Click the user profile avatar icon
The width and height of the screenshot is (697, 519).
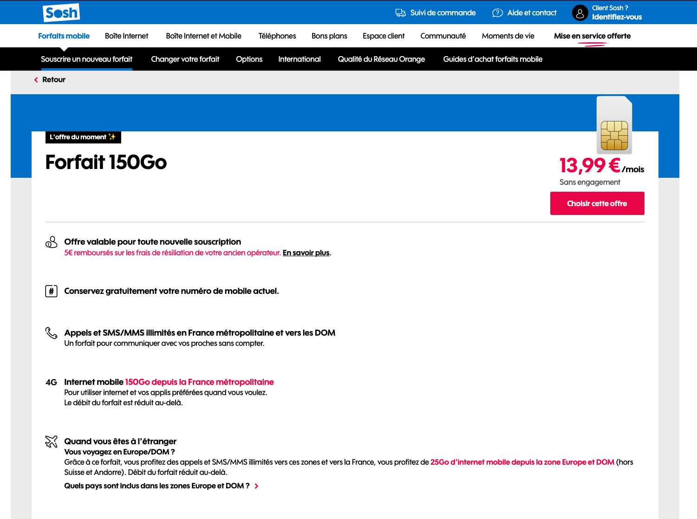coord(580,13)
